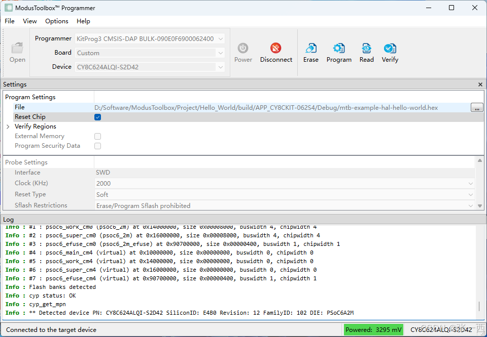Image resolution: width=487 pixels, height=337 pixels.
Task: Click the Power toolbar icon
Action: click(243, 48)
